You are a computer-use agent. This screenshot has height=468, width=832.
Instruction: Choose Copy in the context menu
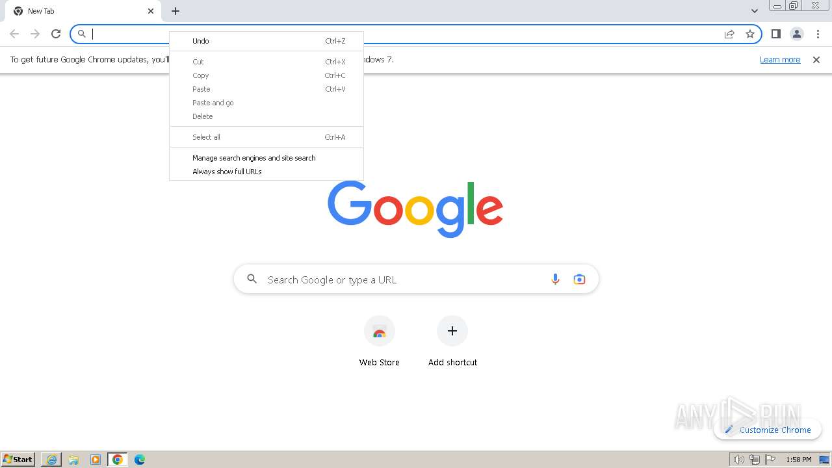266,75
